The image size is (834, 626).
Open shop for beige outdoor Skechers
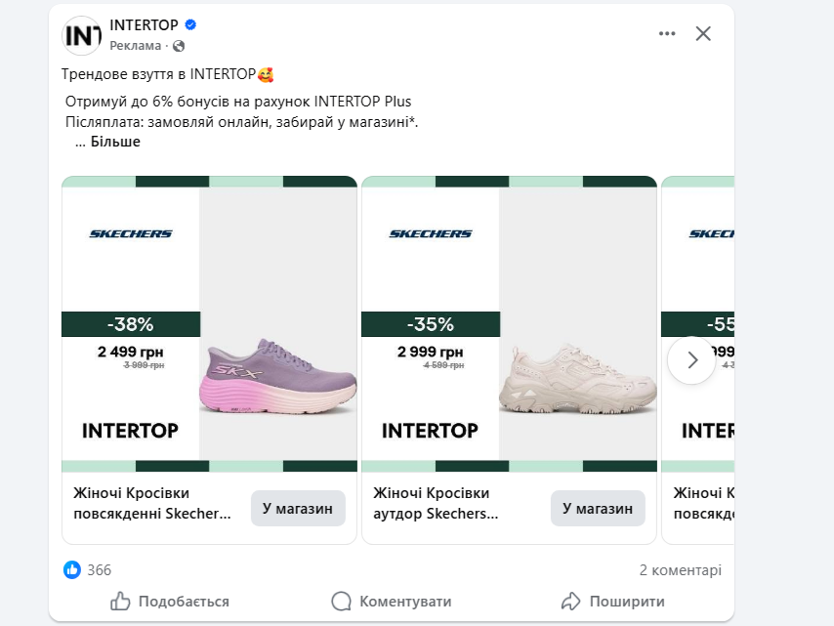click(598, 509)
